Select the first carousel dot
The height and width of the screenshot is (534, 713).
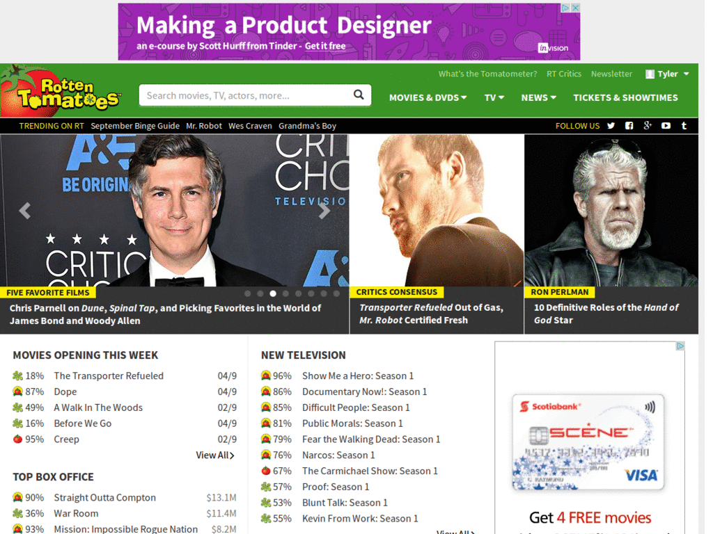pyautogui.click(x=247, y=294)
